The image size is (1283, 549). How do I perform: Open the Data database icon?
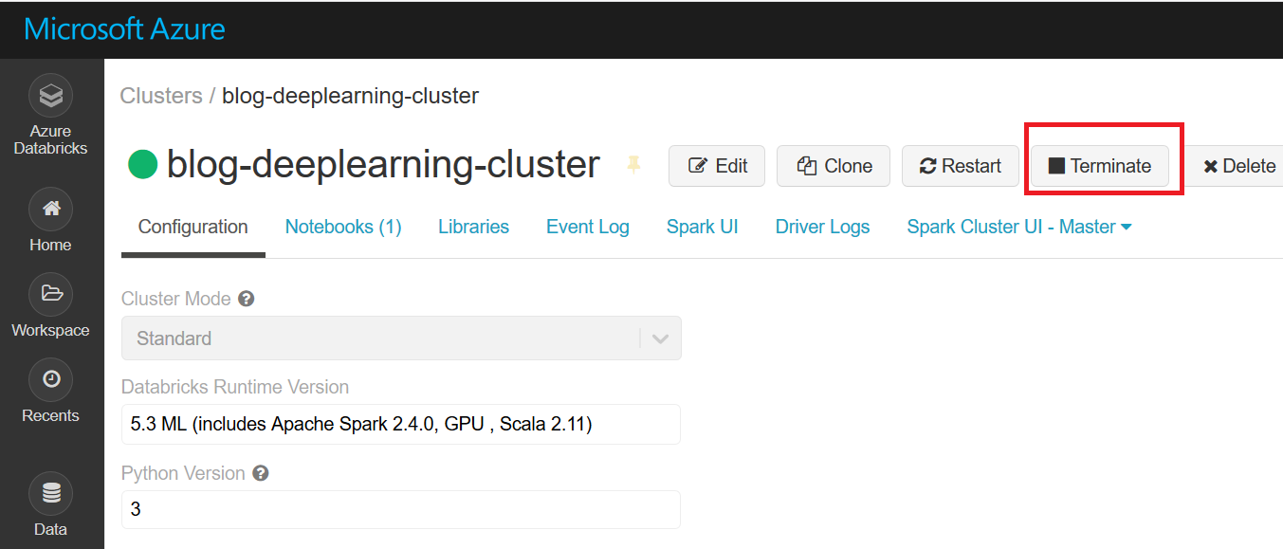point(51,493)
